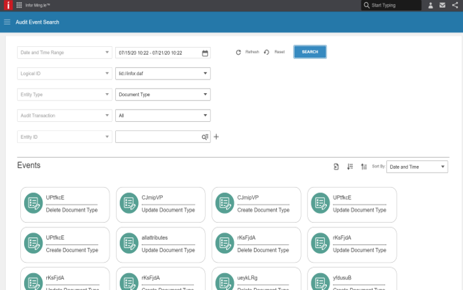Click the Refresh button
This screenshot has height=290, width=463.
coord(247,52)
